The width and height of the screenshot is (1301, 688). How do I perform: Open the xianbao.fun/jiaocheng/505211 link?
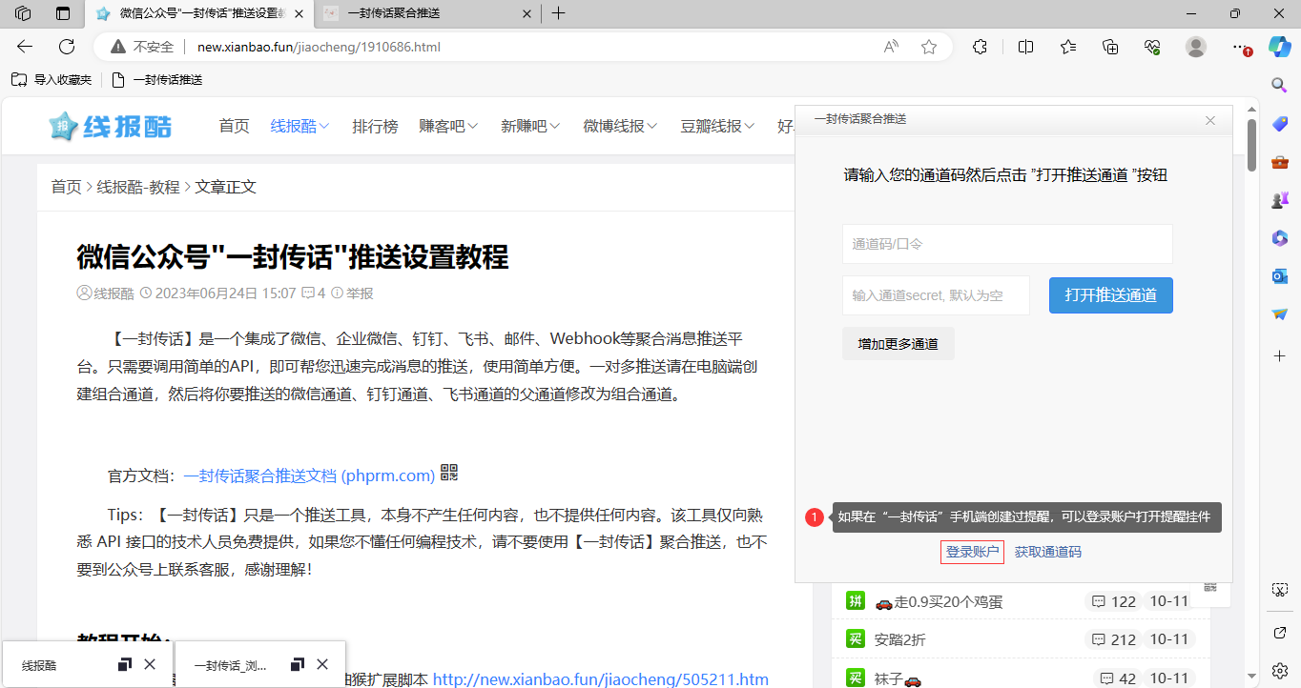click(601, 679)
